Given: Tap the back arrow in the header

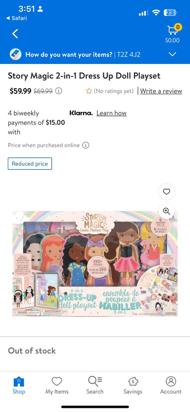Looking at the screenshot, I should [15, 34].
